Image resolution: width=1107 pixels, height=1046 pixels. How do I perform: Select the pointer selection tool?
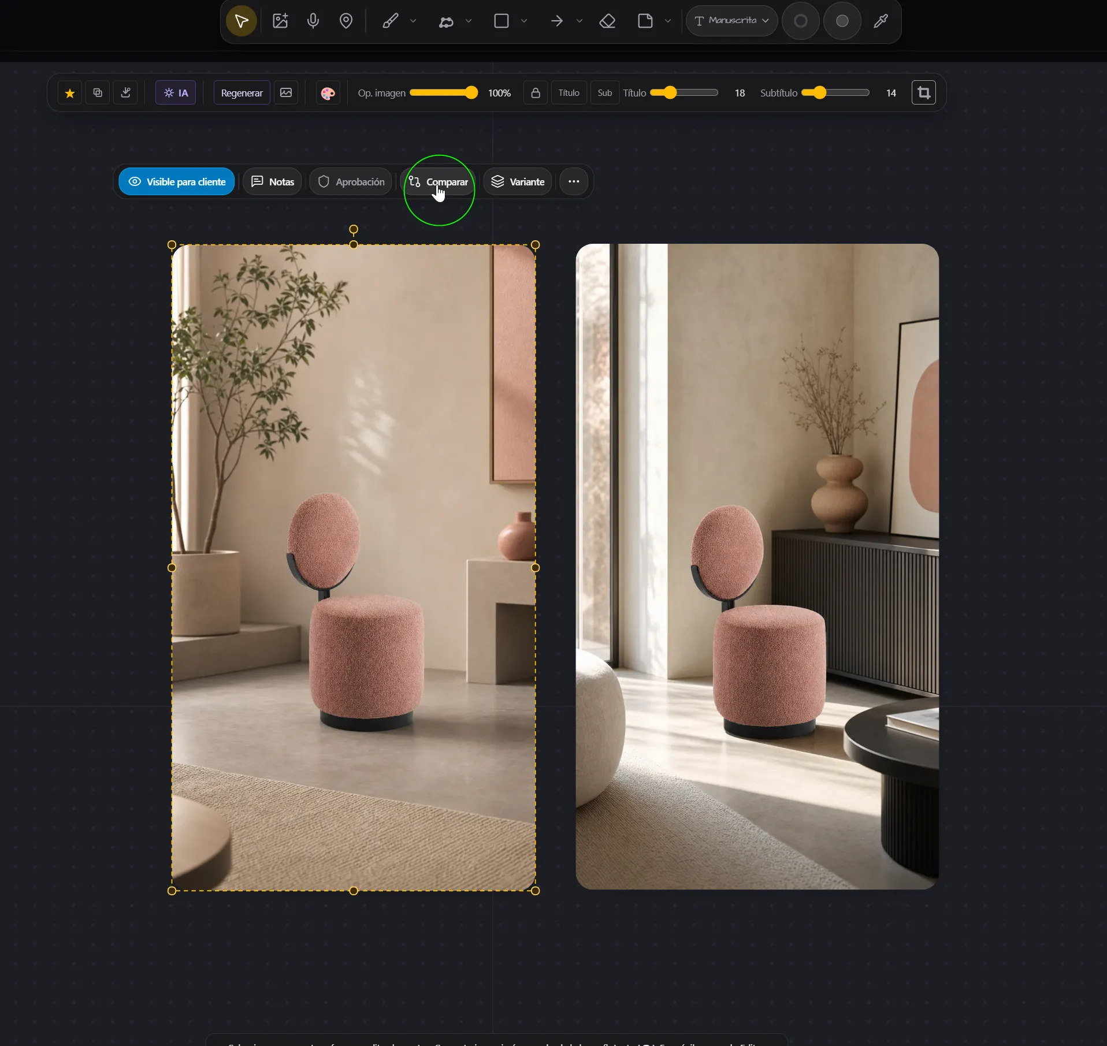click(242, 21)
